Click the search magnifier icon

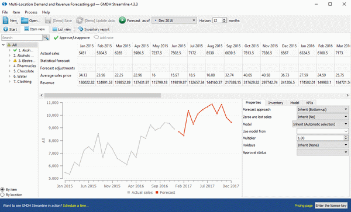point(46,37)
